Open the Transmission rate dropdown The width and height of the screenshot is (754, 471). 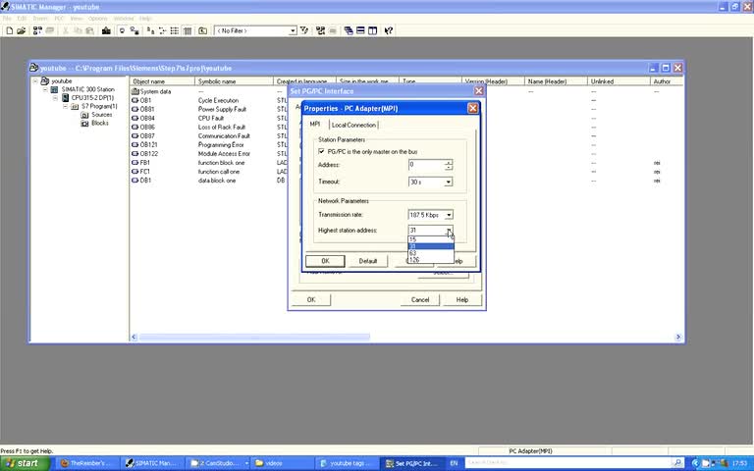449,215
